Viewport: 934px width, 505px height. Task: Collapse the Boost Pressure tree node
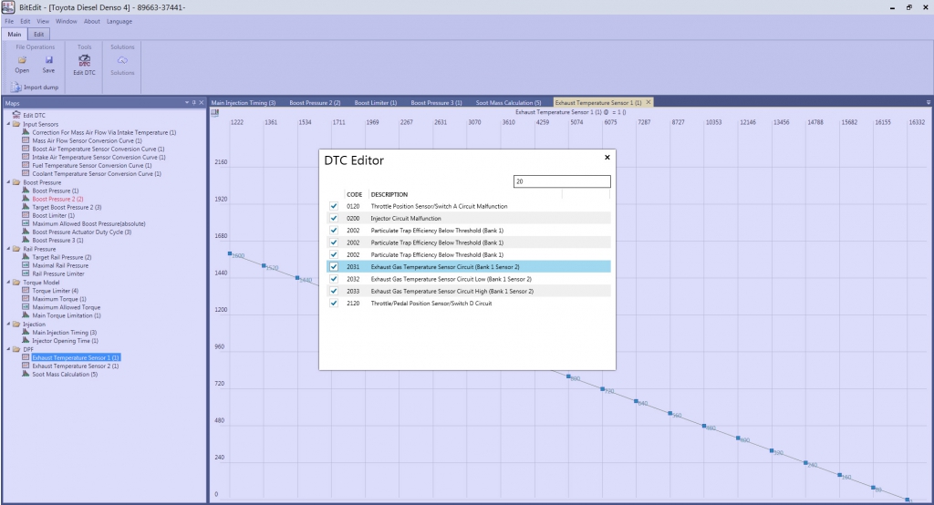tap(8, 182)
